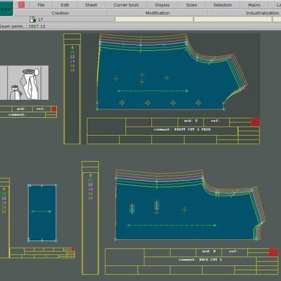This screenshot has width=281, height=281.
Task: Open the File menu
Action: 41,5
